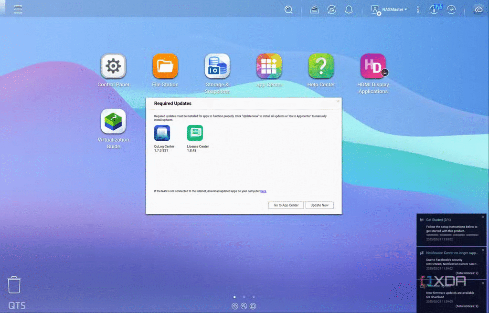
Task: Open the main hamburger menu
Action: coord(18,10)
